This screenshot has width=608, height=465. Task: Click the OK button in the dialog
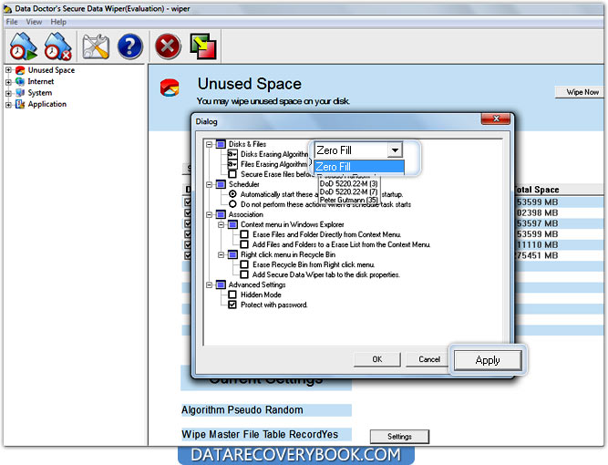click(x=377, y=359)
